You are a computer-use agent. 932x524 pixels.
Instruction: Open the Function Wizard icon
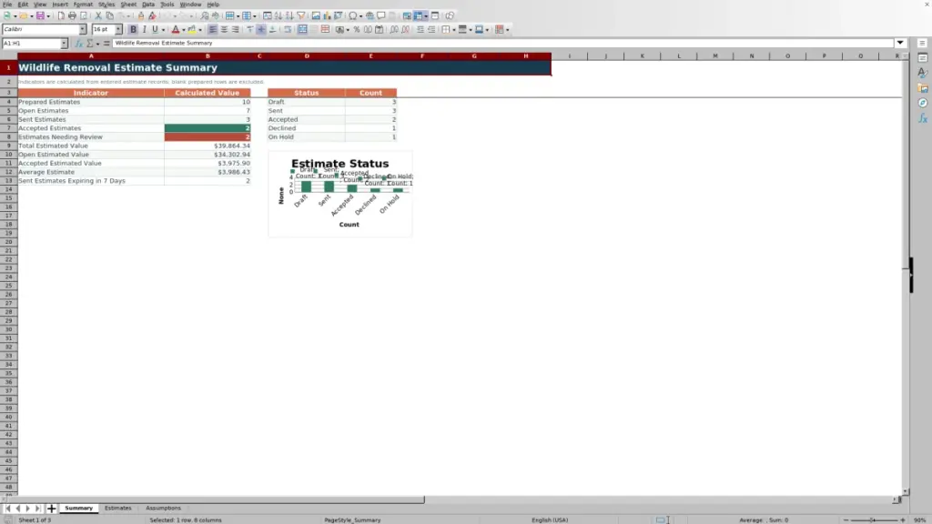point(78,44)
